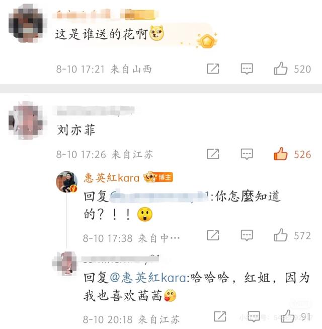Share the 8-10 20:18 reply from 江苏
The height and width of the screenshot is (329, 322).
click(x=220, y=316)
